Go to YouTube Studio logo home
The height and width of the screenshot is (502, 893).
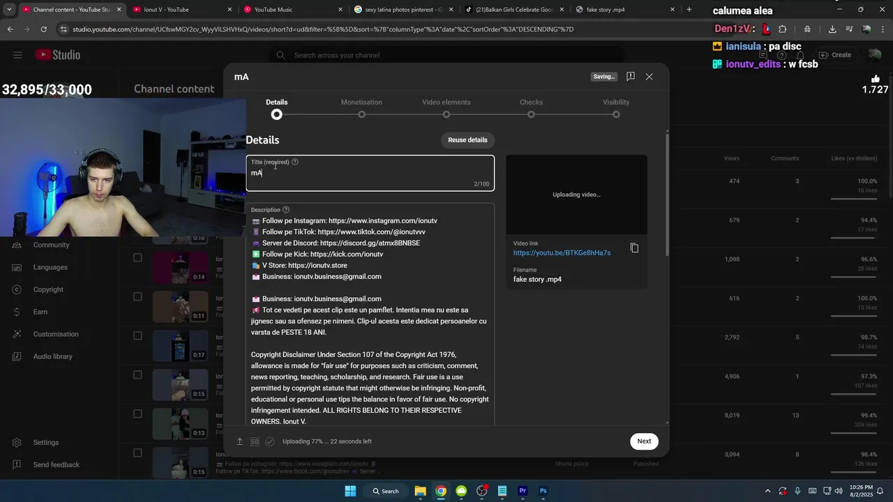(x=58, y=55)
